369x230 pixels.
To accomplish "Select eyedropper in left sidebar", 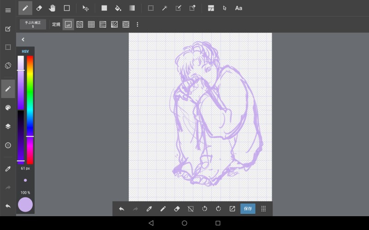I will pos(8,169).
